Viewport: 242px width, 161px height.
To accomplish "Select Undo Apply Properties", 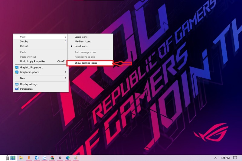I will [x=32, y=61].
